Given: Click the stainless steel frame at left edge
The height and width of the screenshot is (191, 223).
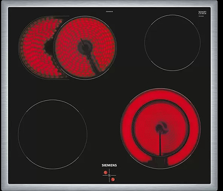Looking at the screenshot, I should click(4, 95).
